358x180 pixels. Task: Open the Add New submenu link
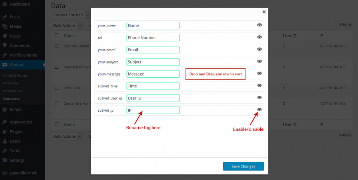[11, 83]
